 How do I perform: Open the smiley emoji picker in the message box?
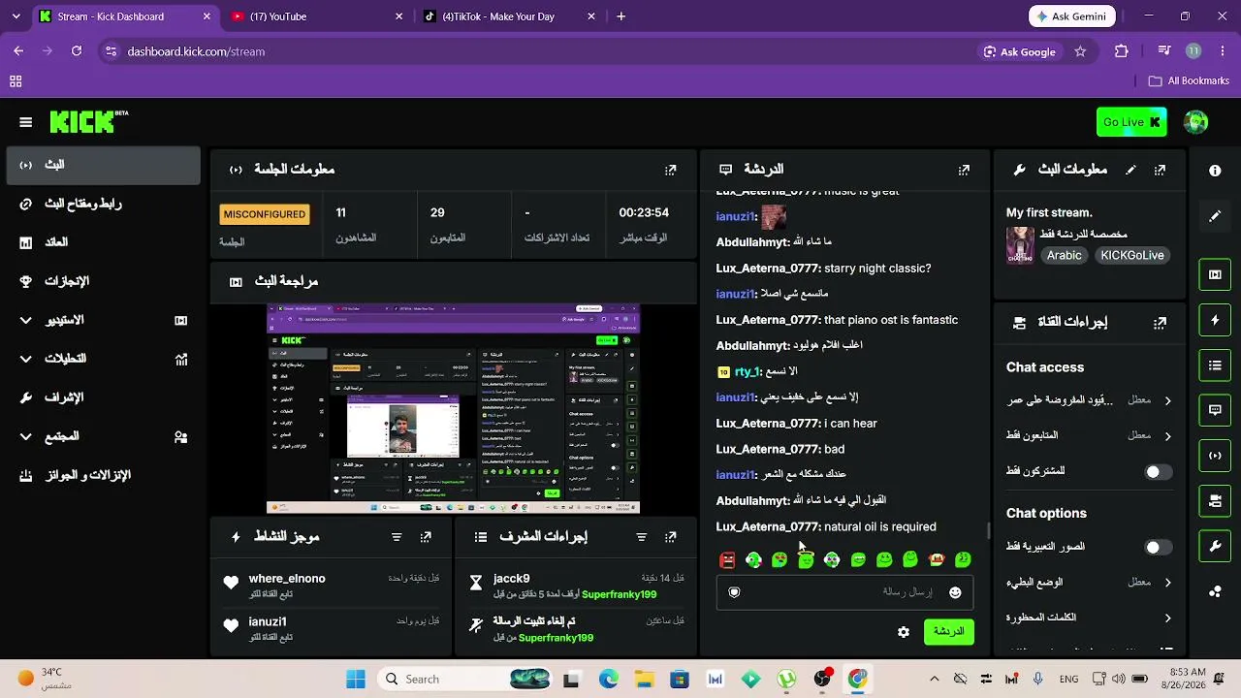coord(955,592)
